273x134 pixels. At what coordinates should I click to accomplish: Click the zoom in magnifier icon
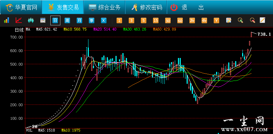click(x=241, y=20)
